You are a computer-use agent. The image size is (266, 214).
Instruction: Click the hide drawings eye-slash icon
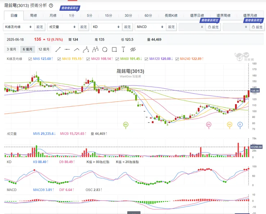tap(133, 50)
